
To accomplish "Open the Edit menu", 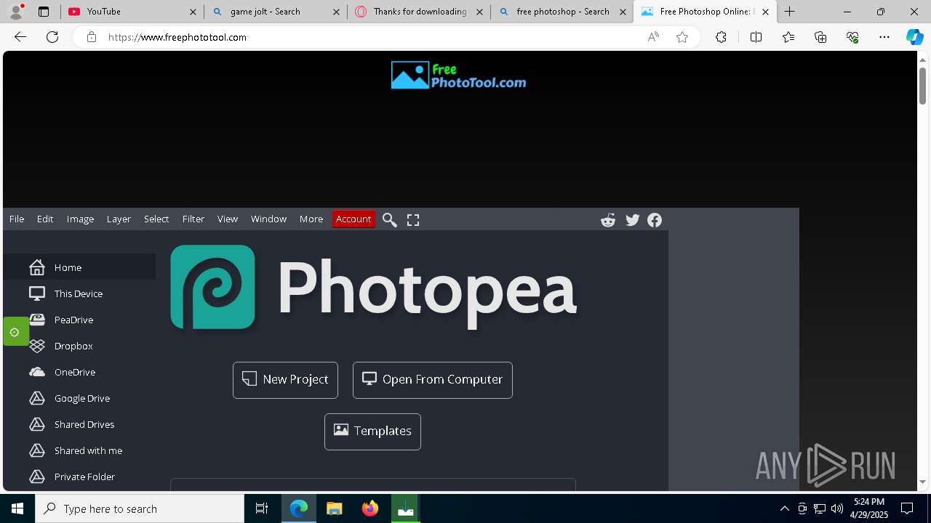I will (x=45, y=219).
